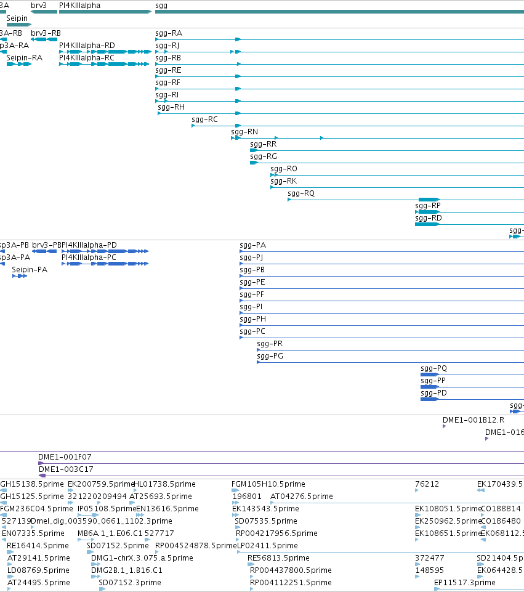The width and height of the screenshot is (524, 592).
Task: Open the sgg-PB protein label
Action: [252, 270]
